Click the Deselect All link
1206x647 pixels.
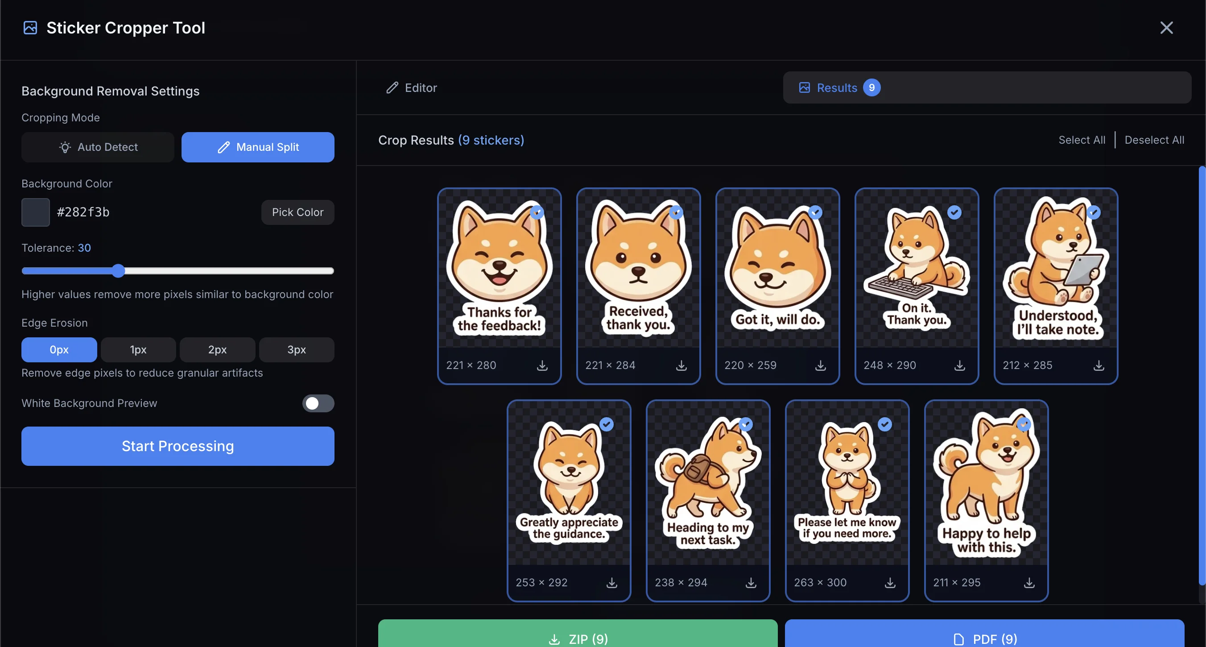coord(1154,140)
